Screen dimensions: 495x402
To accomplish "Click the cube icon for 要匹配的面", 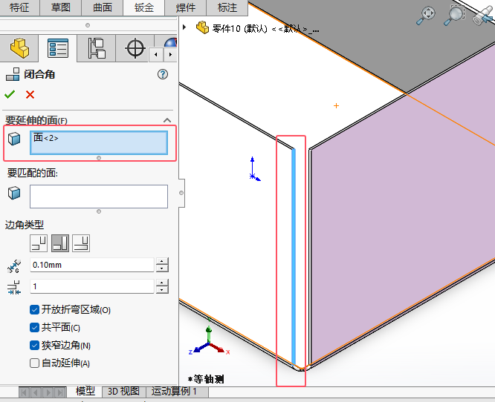I will coord(14,193).
